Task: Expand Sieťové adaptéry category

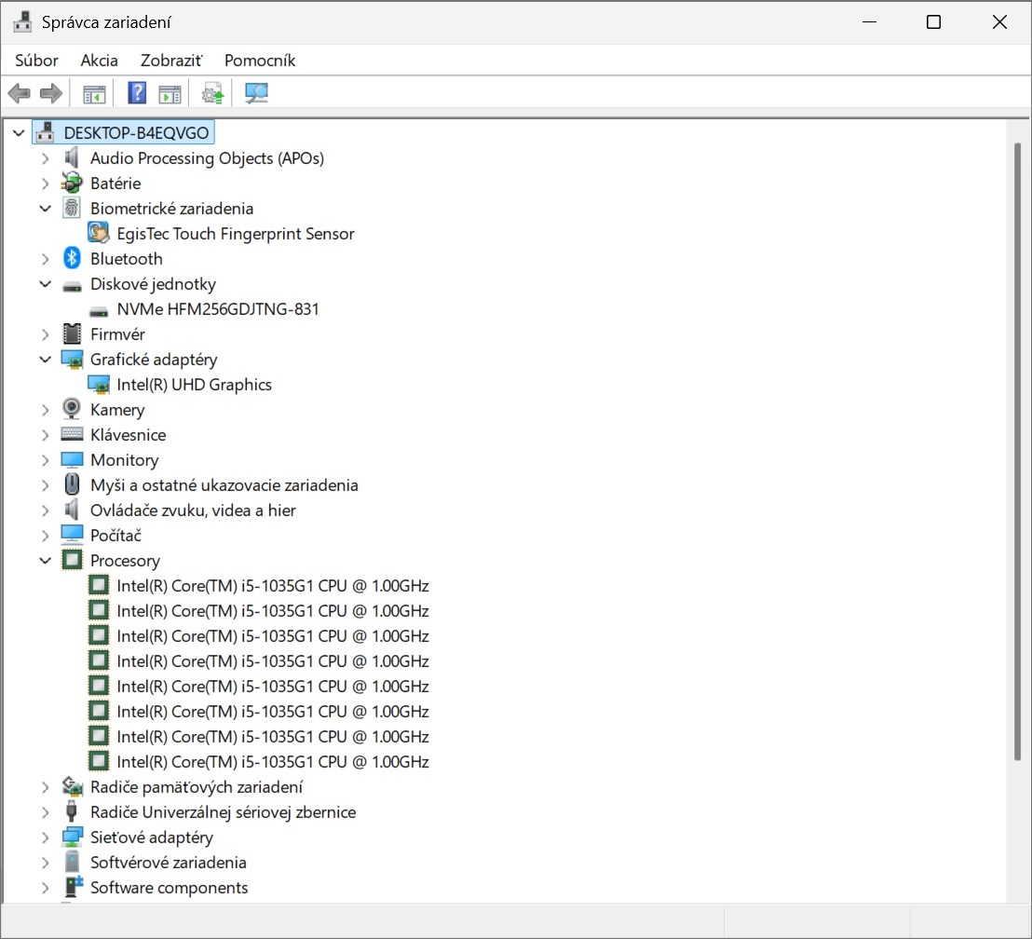Action: pyautogui.click(x=46, y=837)
